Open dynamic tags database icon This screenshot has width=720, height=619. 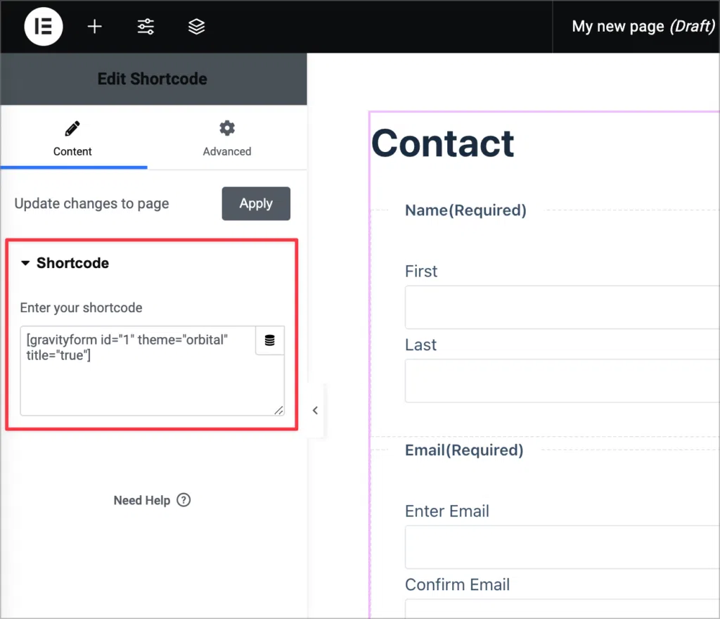click(269, 340)
